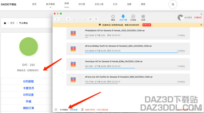
Task: Switch to the 应用 tab
Action: pyautogui.click(x=143, y=18)
